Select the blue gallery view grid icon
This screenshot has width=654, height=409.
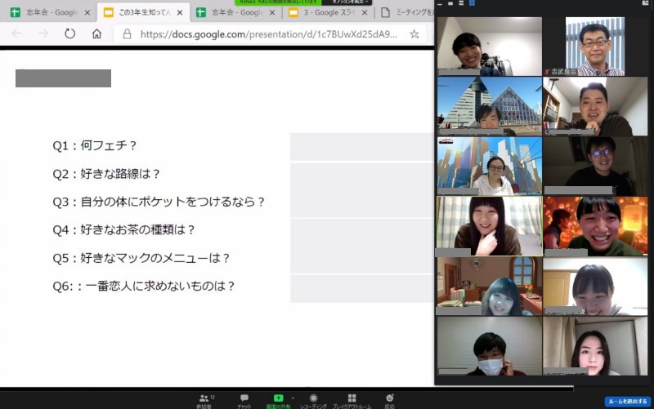click(472, 3)
